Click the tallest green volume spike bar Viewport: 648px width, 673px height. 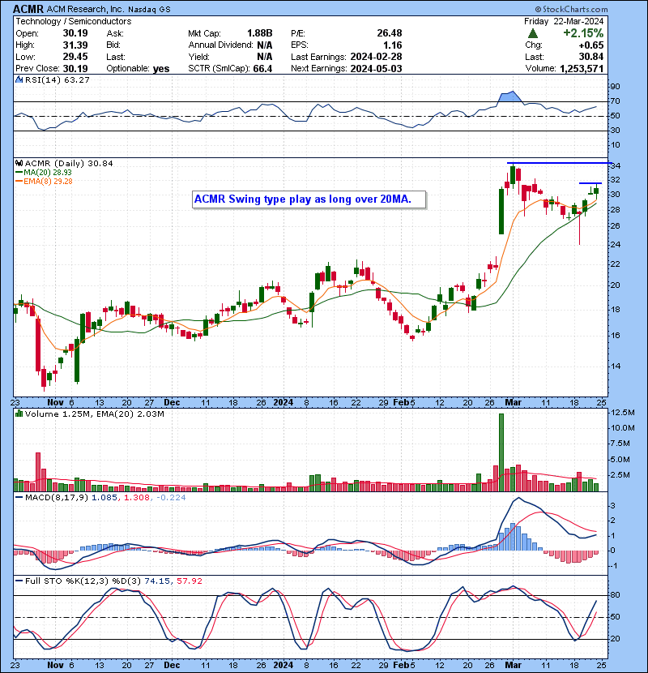tap(501, 452)
